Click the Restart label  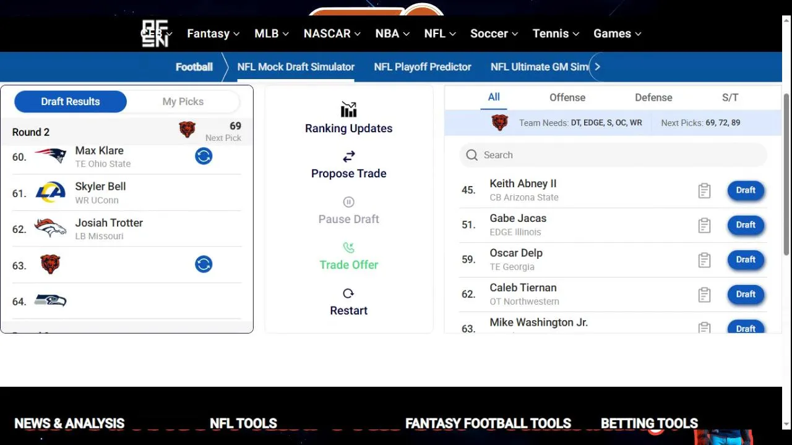click(349, 310)
